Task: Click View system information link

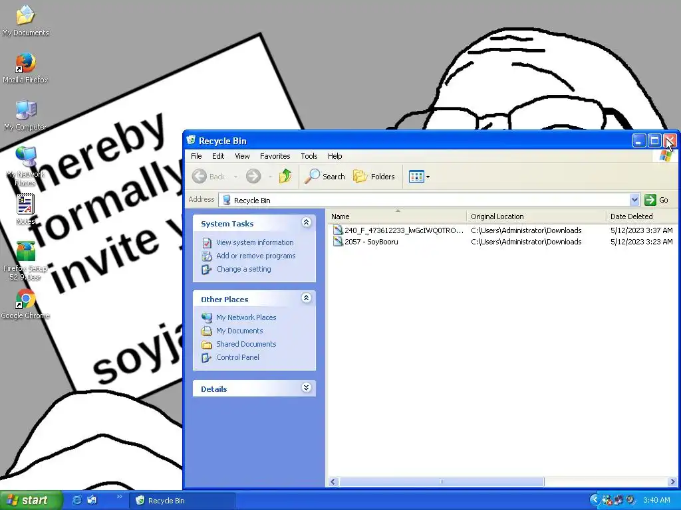Action: coord(255,242)
